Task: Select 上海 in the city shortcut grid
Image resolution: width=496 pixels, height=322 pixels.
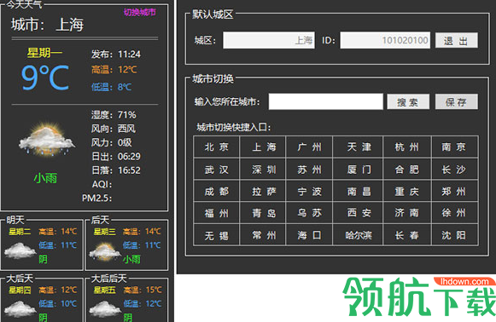Action: (x=263, y=147)
